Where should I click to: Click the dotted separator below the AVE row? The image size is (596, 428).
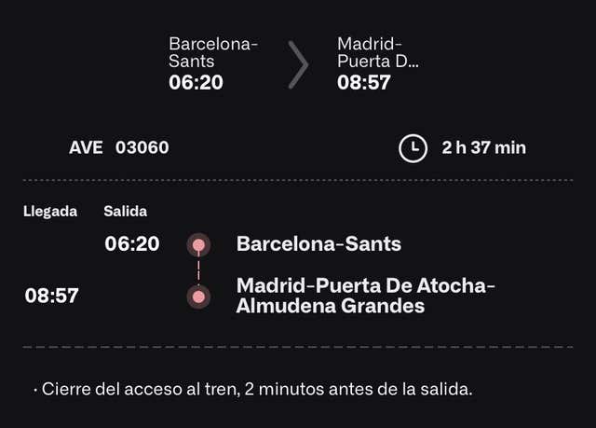298,180
